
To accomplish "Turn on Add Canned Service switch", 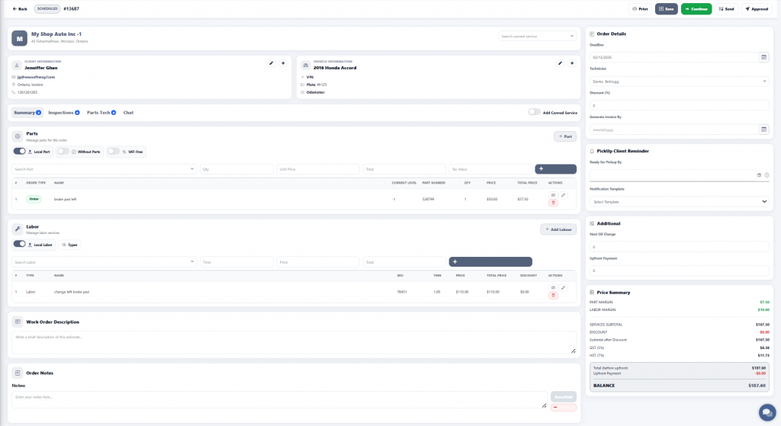I will 534,112.
